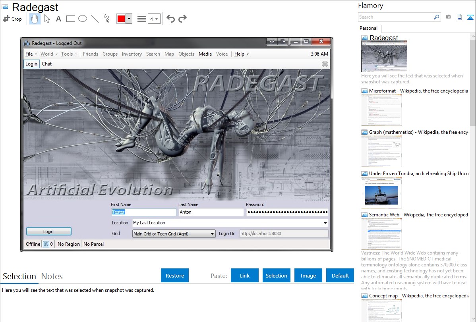Screen dimensions: 476x322
Task: Click the icon beside Concept map title
Action: pyautogui.click(x=364, y=295)
